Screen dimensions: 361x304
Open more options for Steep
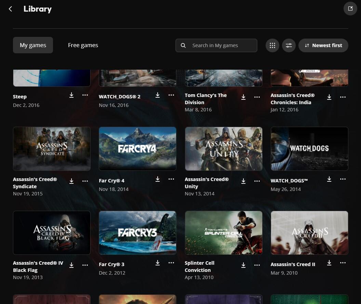coord(85,95)
